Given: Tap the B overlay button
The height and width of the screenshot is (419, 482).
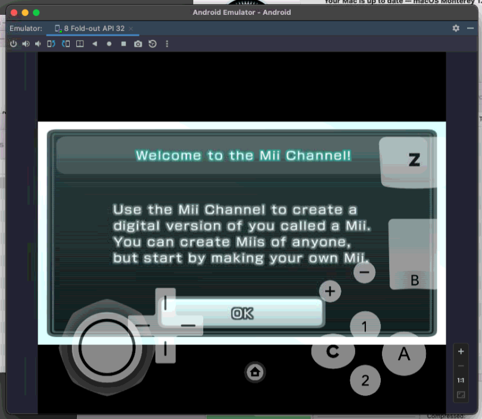Looking at the screenshot, I should coord(413,254).
